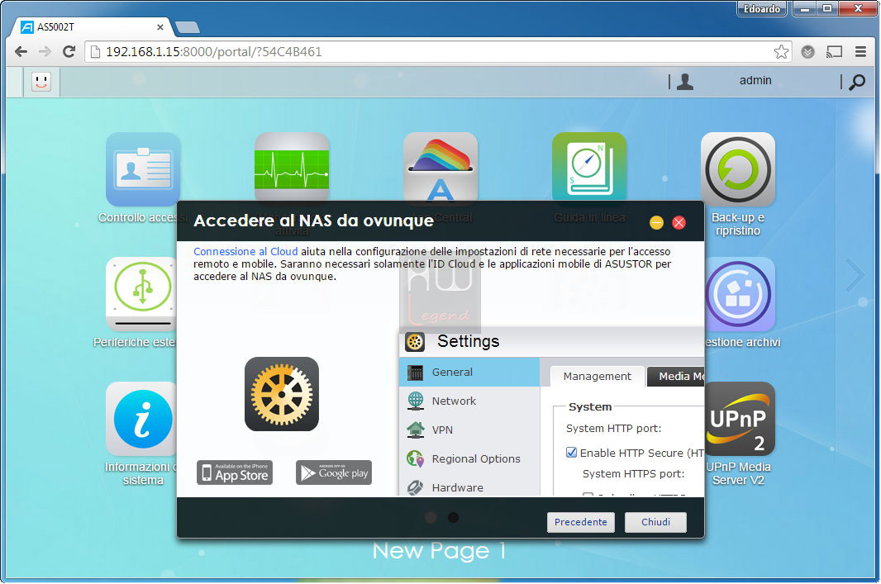Click the System HTTPS port label
881x584 pixels.
pyautogui.click(x=633, y=474)
